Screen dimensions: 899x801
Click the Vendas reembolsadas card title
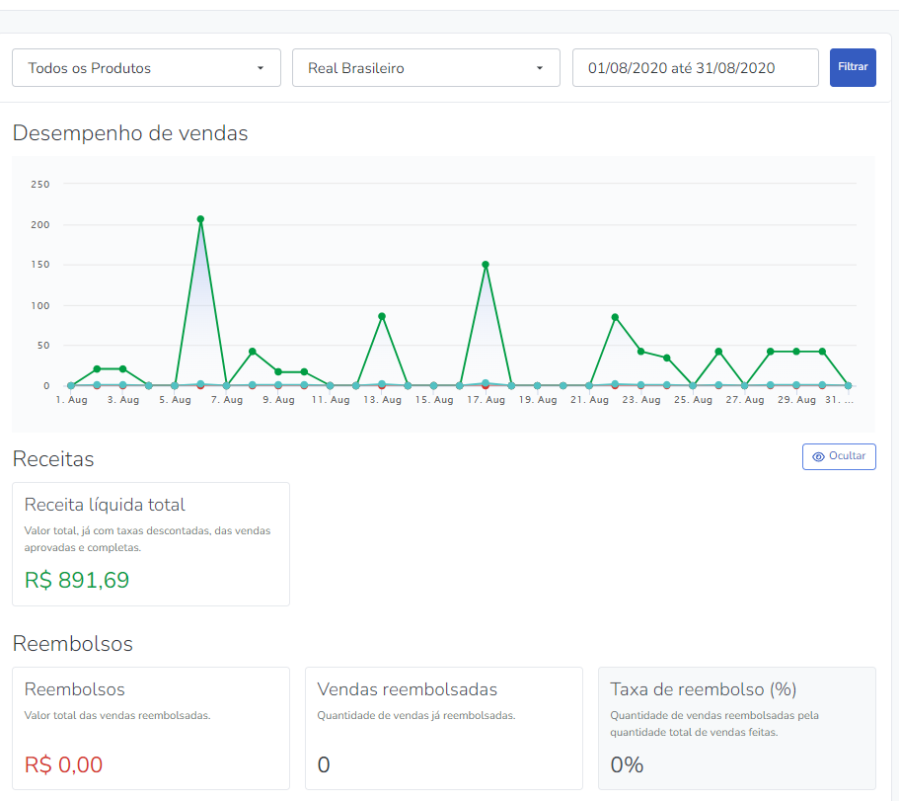408,689
